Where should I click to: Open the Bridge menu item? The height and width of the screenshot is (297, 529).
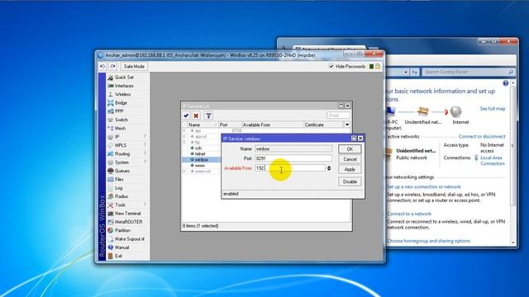[x=121, y=102]
